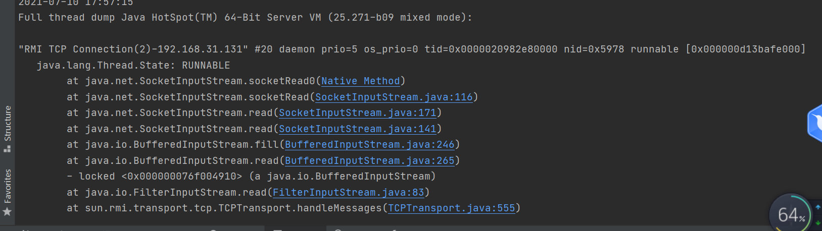Click the upload speed arrow indicator
The image size is (822, 231).
818,207
